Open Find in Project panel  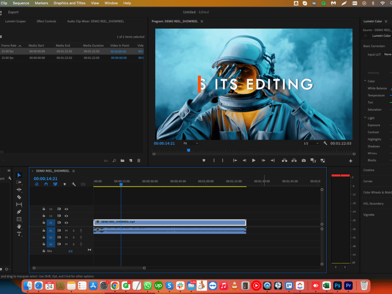114,161
